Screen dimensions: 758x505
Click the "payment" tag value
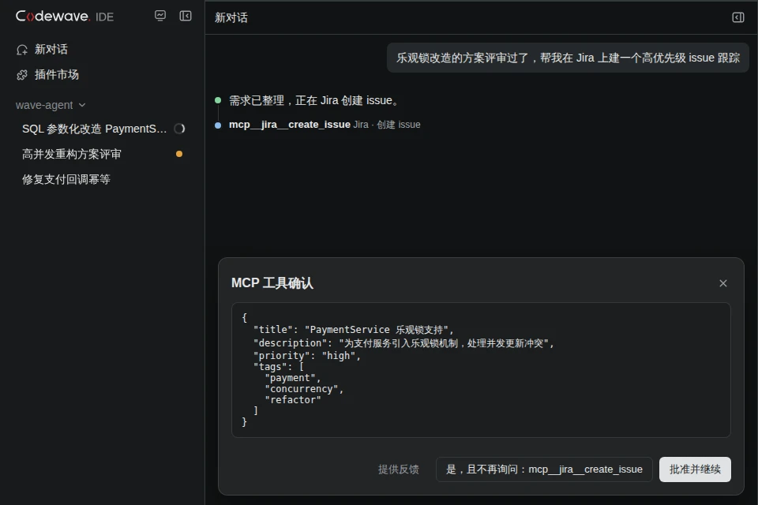(x=292, y=378)
